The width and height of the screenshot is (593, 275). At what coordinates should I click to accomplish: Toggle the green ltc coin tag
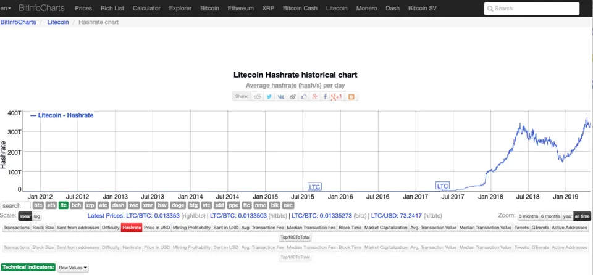63,205
